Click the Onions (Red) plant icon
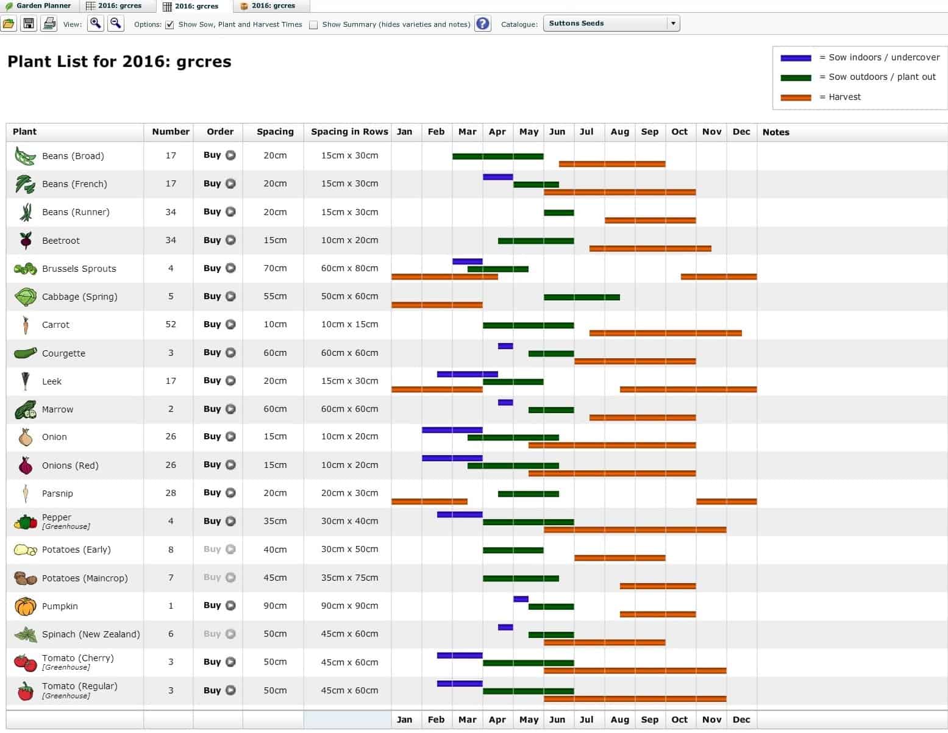948x733 pixels. tap(26, 466)
